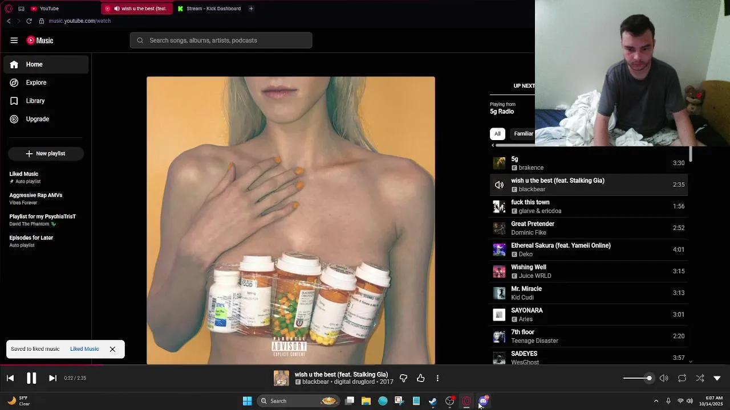Click the Opera GX menu icon

pyautogui.click(x=9, y=9)
